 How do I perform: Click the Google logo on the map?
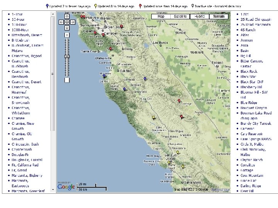click(x=66, y=186)
